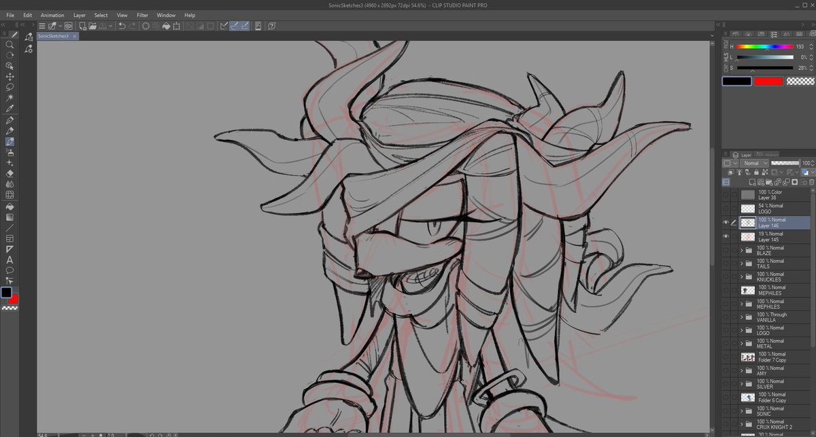Open the Edit menu
Screen dimensions: 816x437
27,15
